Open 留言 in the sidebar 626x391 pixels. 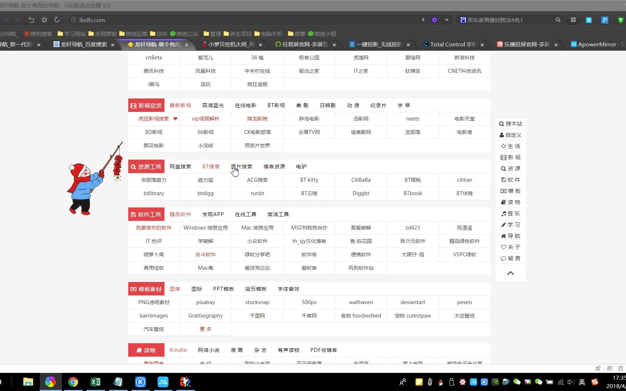click(510, 258)
